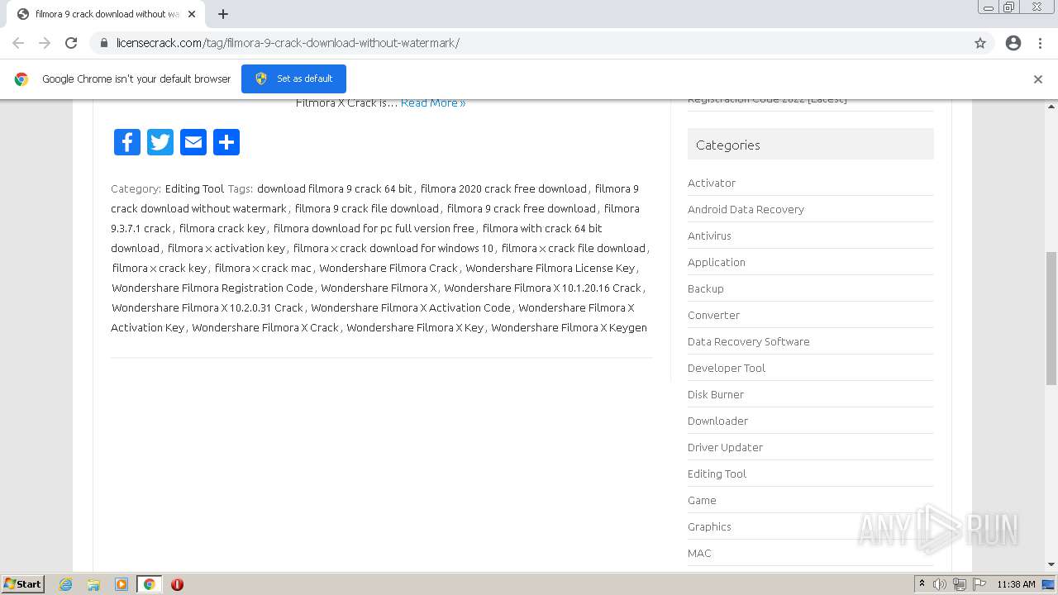The image size is (1058, 595).
Task: Close the filmora 9 crack tab
Action: 192,14
